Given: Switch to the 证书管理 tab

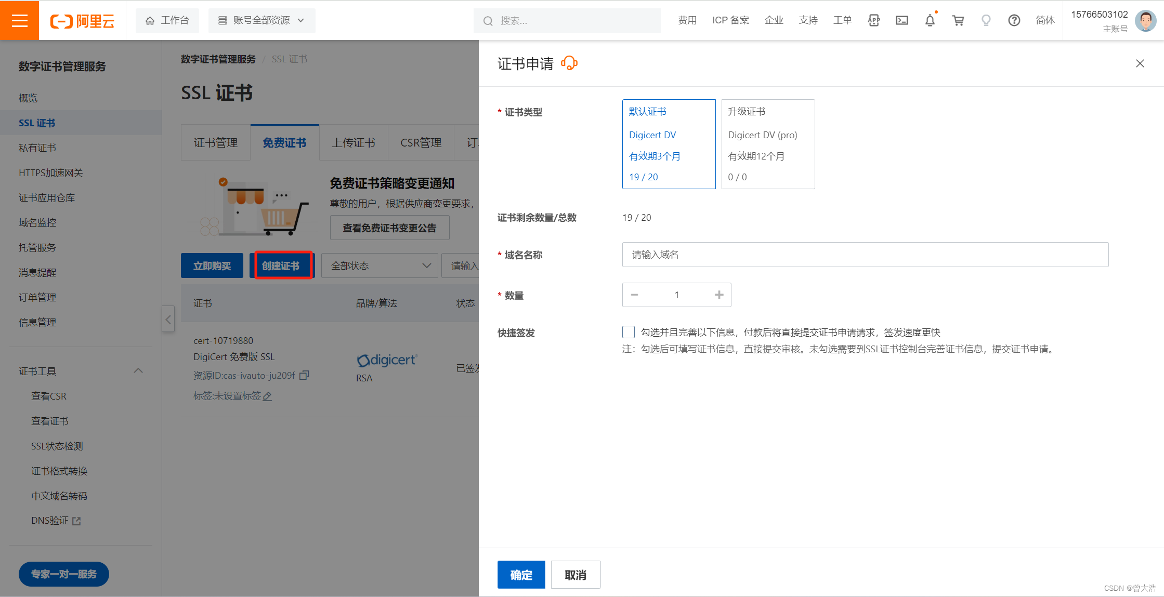Looking at the screenshot, I should click(x=216, y=143).
